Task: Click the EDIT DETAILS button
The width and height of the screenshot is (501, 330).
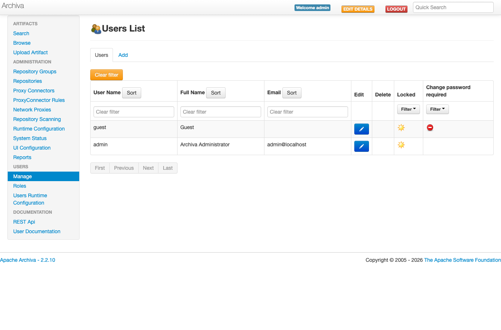Action: (358, 9)
